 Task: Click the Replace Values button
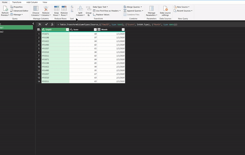[x=101, y=15]
